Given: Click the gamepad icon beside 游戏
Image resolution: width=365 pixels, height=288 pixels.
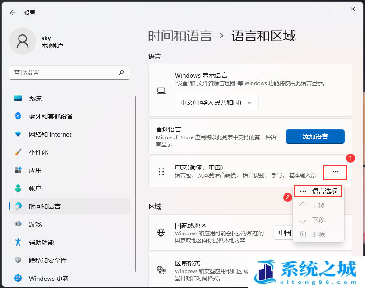Looking at the screenshot, I should (x=18, y=224).
